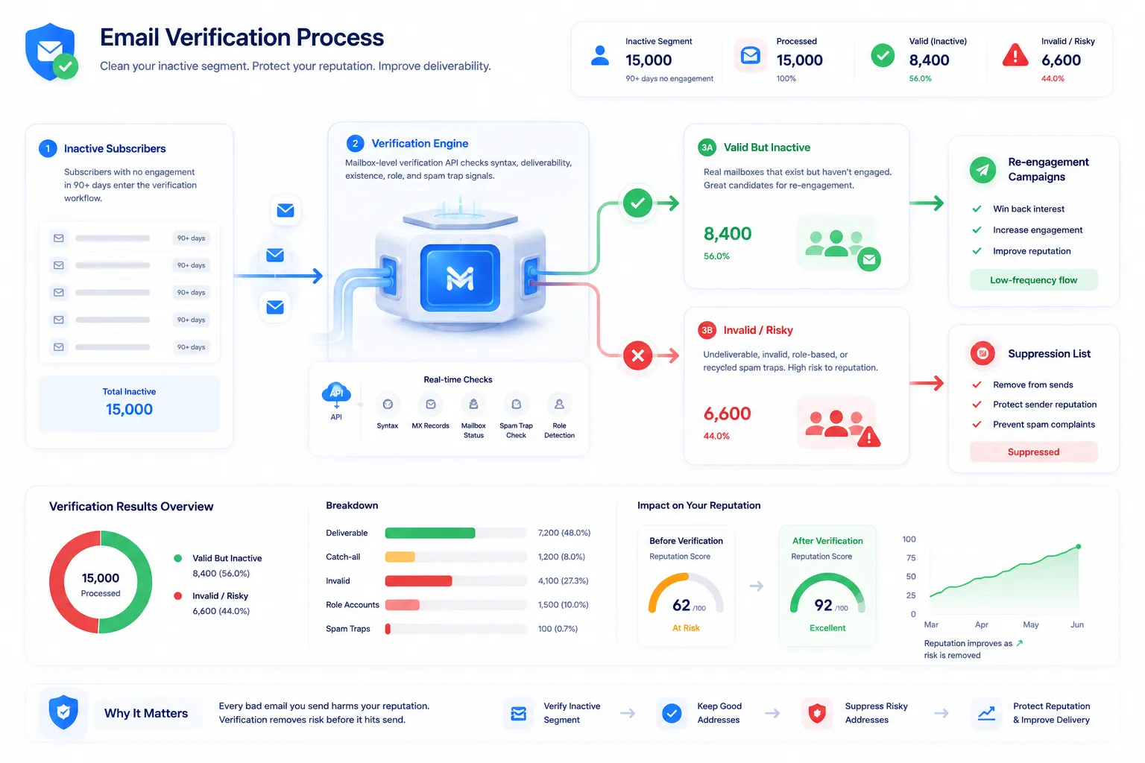Click the Invalid / Risky legend dot
The image size is (1145, 763).
tap(177, 595)
